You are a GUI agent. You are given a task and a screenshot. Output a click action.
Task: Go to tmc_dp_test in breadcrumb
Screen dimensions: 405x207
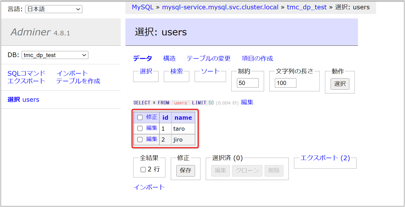click(x=307, y=7)
